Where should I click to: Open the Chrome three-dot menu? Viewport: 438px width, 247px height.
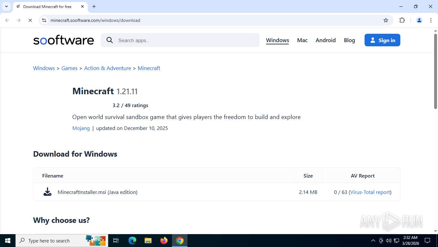[431, 20]
